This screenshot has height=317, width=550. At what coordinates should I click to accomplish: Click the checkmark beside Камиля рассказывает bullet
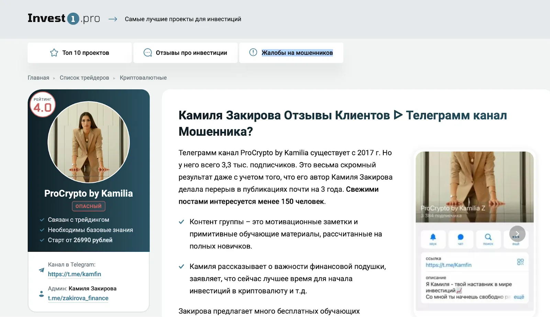(181, 267)
